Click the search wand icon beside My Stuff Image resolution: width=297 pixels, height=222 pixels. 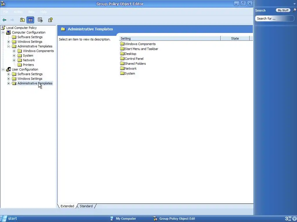[294, 10]
